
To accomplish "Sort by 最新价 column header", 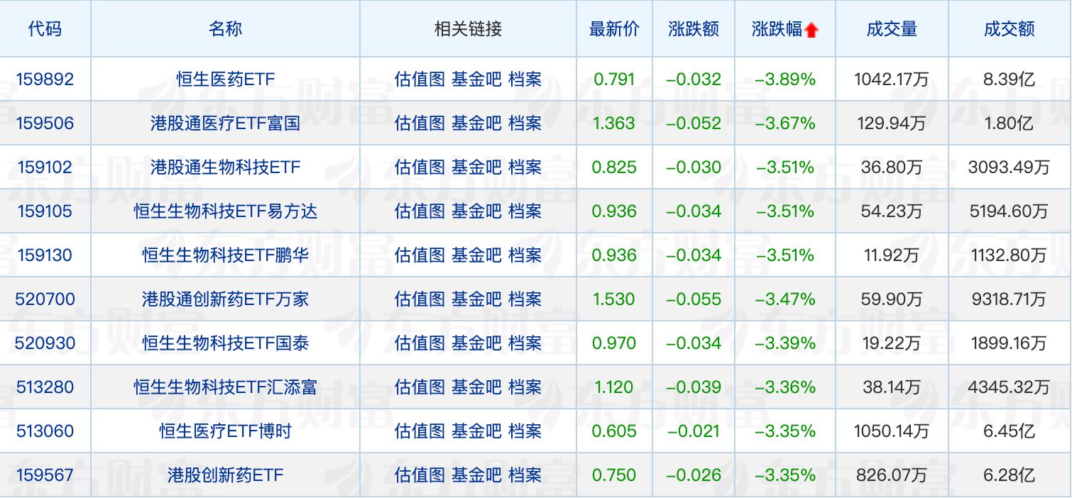I will coord(614,29).
